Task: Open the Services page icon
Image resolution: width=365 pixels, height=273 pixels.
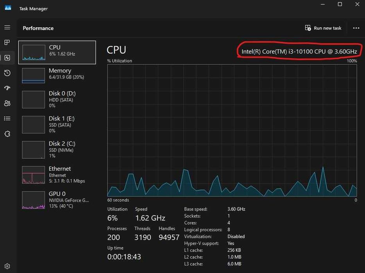Action: click(7, 134)
